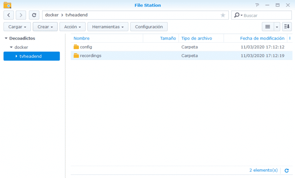Close the File Station window
The image size is (295, 178).
[x=288, y=5]
